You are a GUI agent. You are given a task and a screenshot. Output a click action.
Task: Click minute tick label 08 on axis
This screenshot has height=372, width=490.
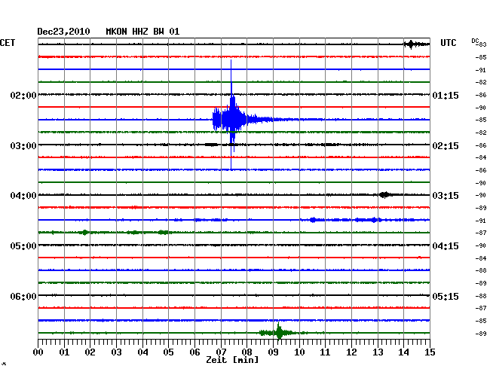(247, 352)
